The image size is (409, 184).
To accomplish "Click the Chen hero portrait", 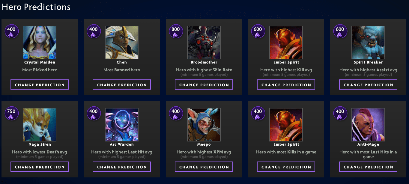I will (122, 43).
